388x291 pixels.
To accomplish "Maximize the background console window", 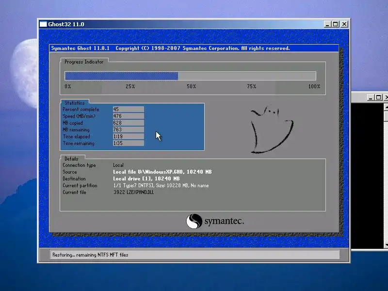I will pos(378,97).
